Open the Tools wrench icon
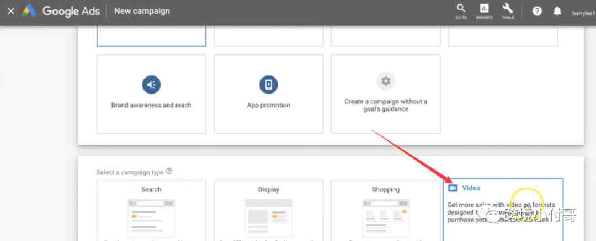The height and width of the screenshot is (241, 596). point(508,12)
